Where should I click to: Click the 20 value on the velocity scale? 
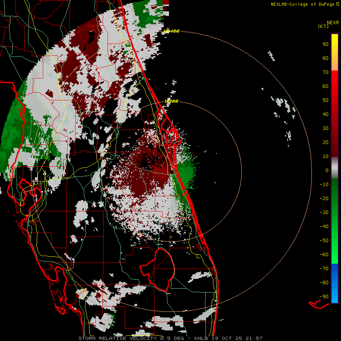[325, 142]
